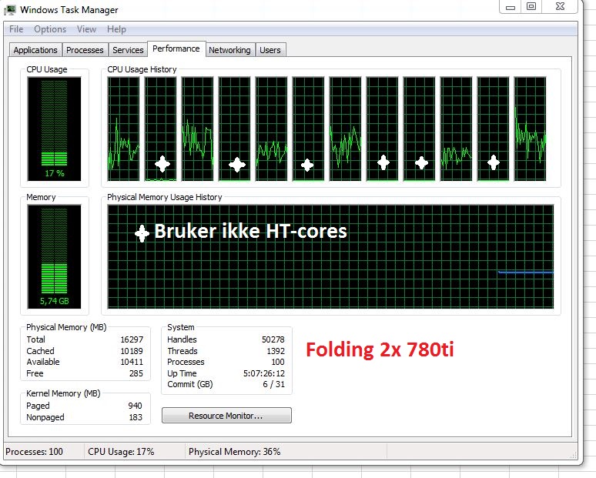Switch to the Services tab

128,50
